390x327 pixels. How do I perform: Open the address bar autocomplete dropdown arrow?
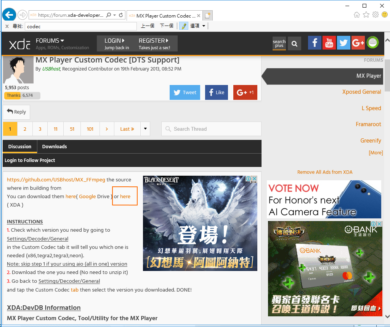pos(115,15)
